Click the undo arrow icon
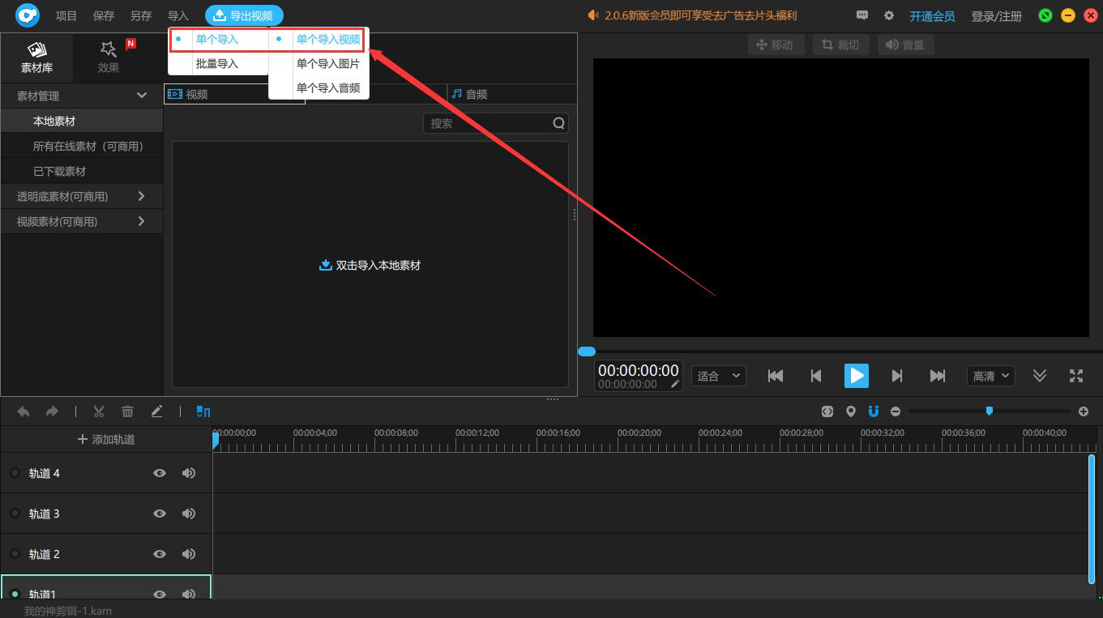The width and height of the screenshot is (1103, 618). tap(24, 411)
